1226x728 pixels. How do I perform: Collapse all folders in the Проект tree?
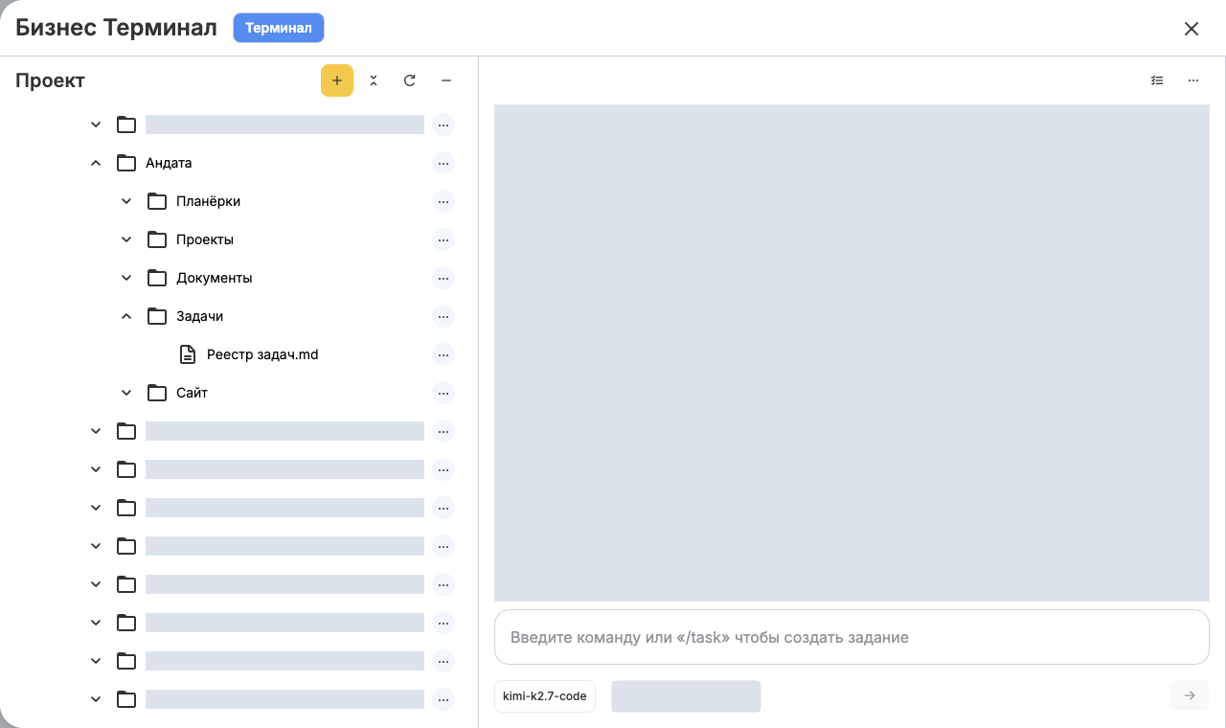[374, 80]
